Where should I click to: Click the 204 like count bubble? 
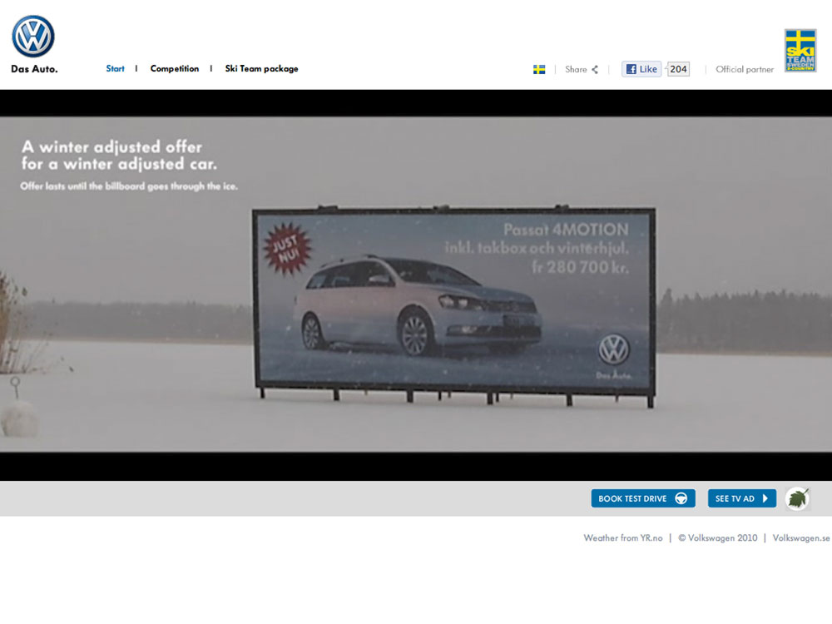point(678,69)
